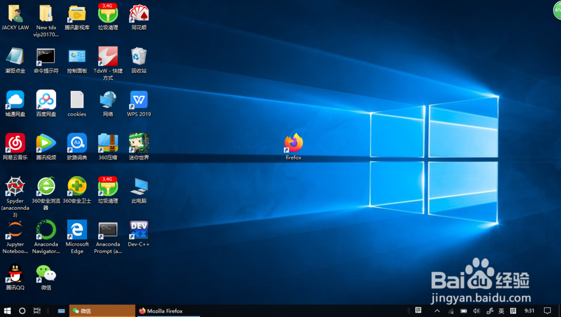Open the 9:31 taskbar clock
Image resolution: width=561 pixels, height=317 pixels.
(529, 311)
